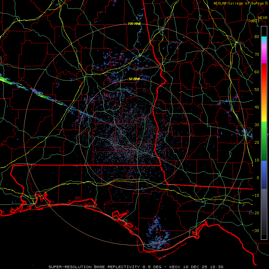Image resolution: width=269 pixels, height=269 pixels.
Task: Click the reflectivity color scale bar
Action: pos(264,133)
